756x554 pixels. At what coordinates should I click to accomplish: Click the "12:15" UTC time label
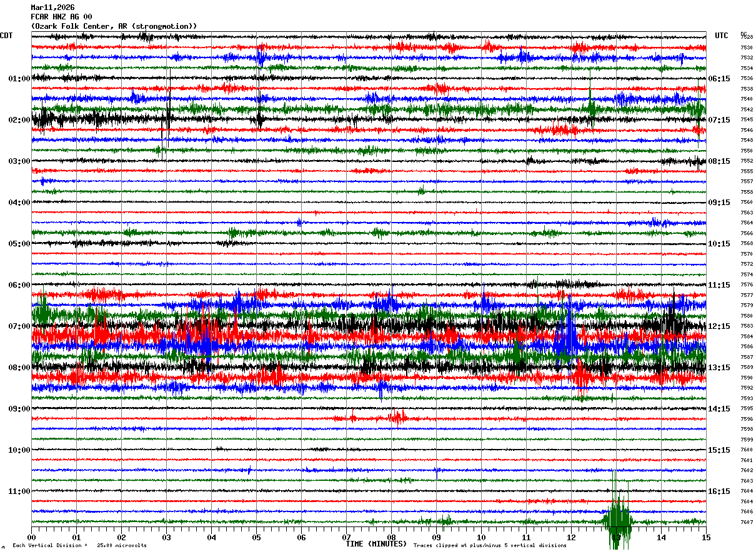pyautogui.click(x=719, y=326)
